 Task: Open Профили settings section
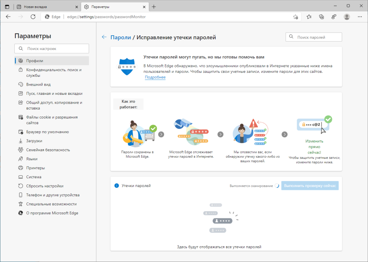click(52, 61)
